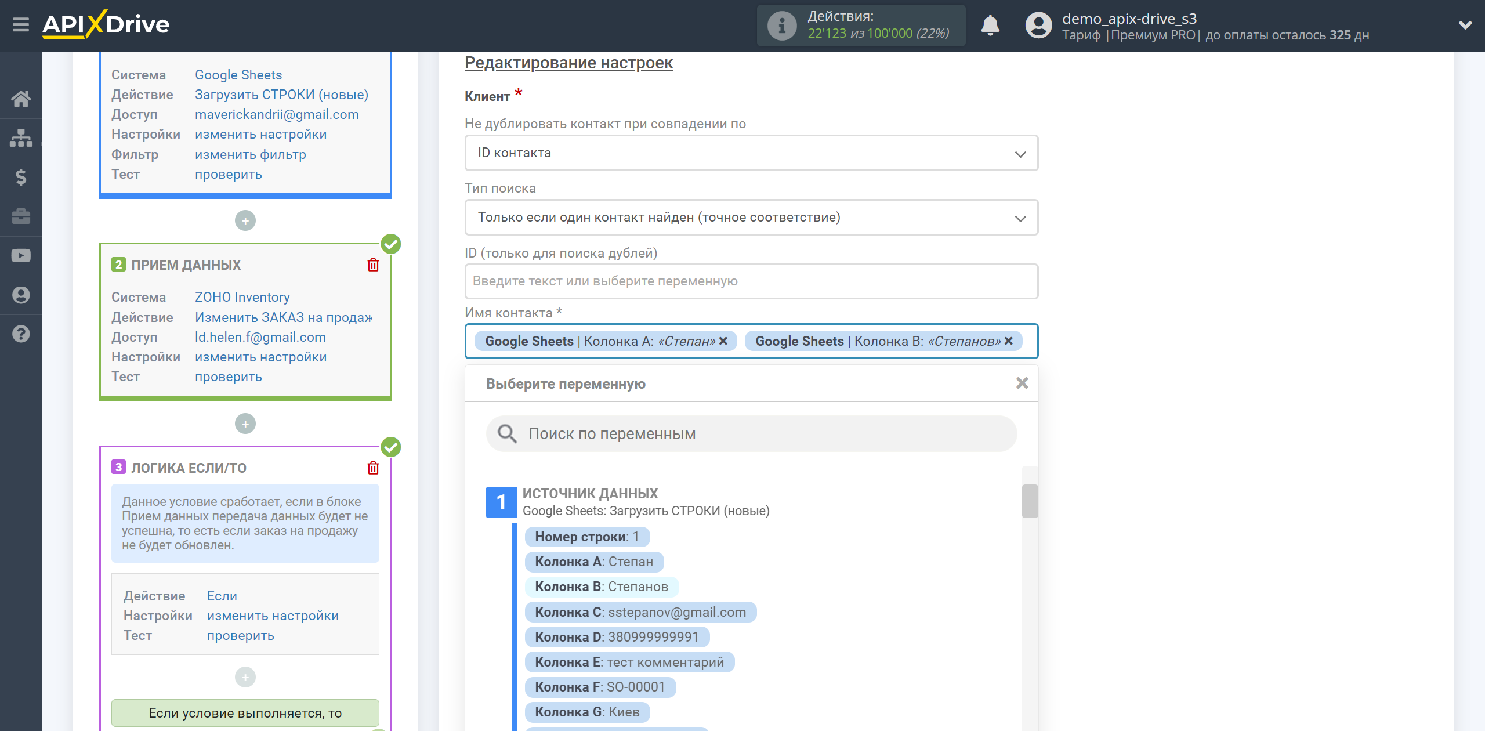Click проверить in ZOHO Inventory block
The height and width of the screenshot is (731, 1485).
point(228,377)
